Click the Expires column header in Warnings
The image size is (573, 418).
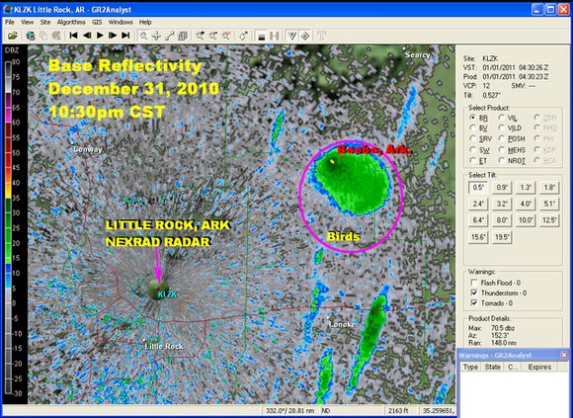click(539, 367)
